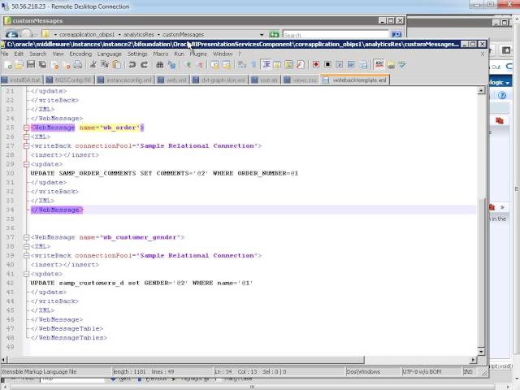520x390 pixels.
Task: Click the Back button in customMessages explorer
Action: pyautogui.click(x=12, y=34)
